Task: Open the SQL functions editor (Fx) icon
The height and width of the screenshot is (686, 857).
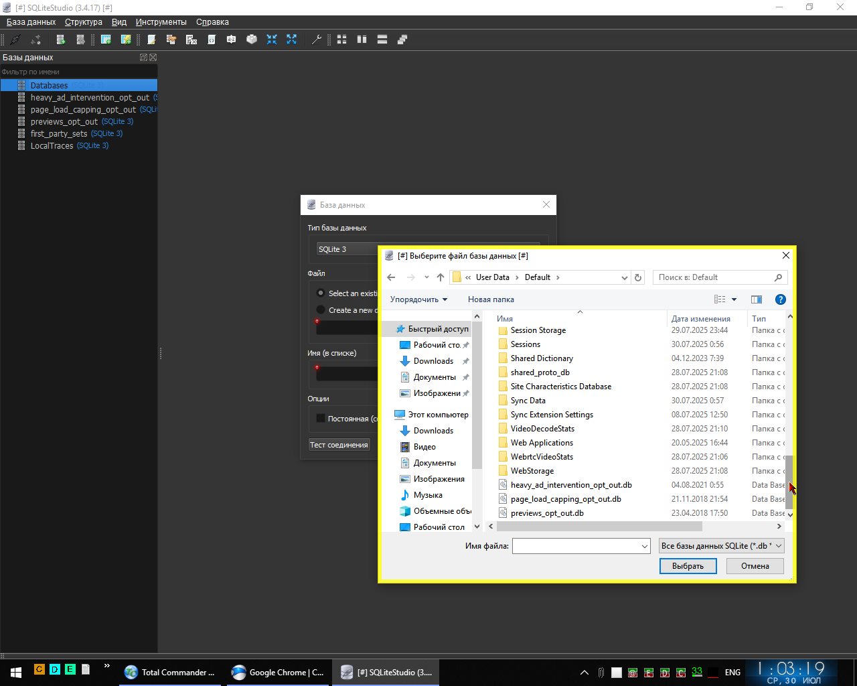Action: pos(191,40)
